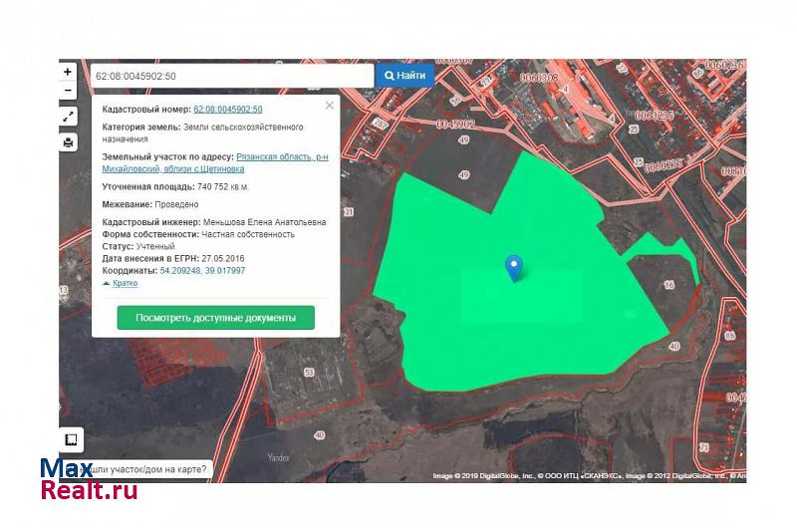Select parcel labeled 53 on map
Screen dimensions: 797x528
point(309,373)
